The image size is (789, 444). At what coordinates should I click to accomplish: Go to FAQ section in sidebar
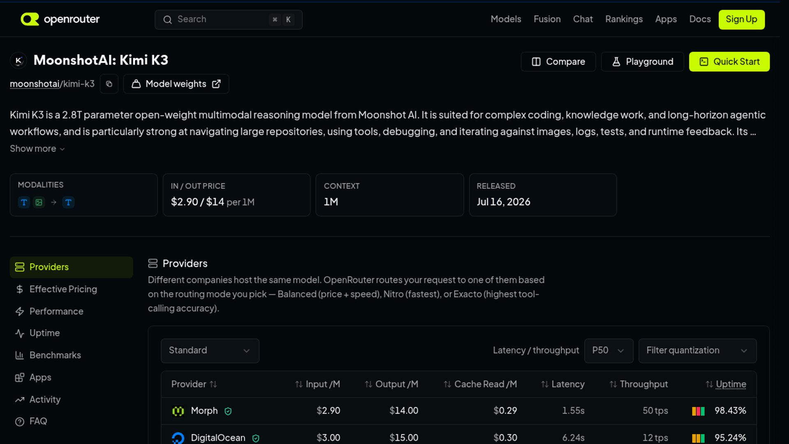(72, 421)
